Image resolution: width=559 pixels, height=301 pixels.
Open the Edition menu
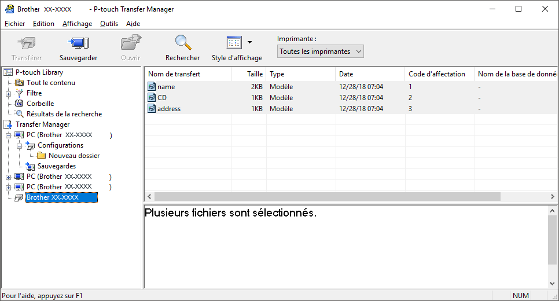pyautogui.click(x=43, y=24)
